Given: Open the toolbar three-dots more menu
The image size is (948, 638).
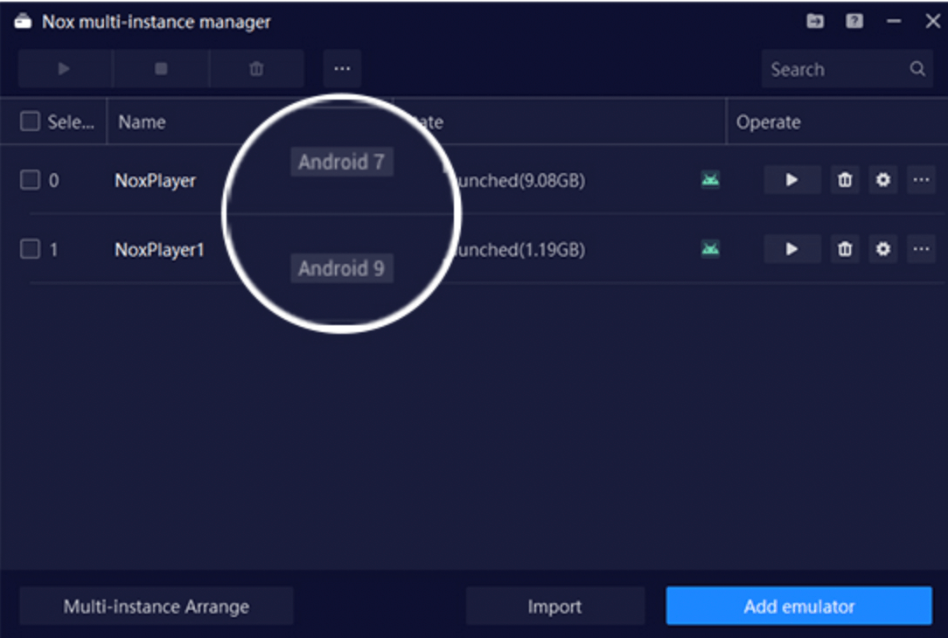Looking at the screenshot, I should [x=342, y=69].
